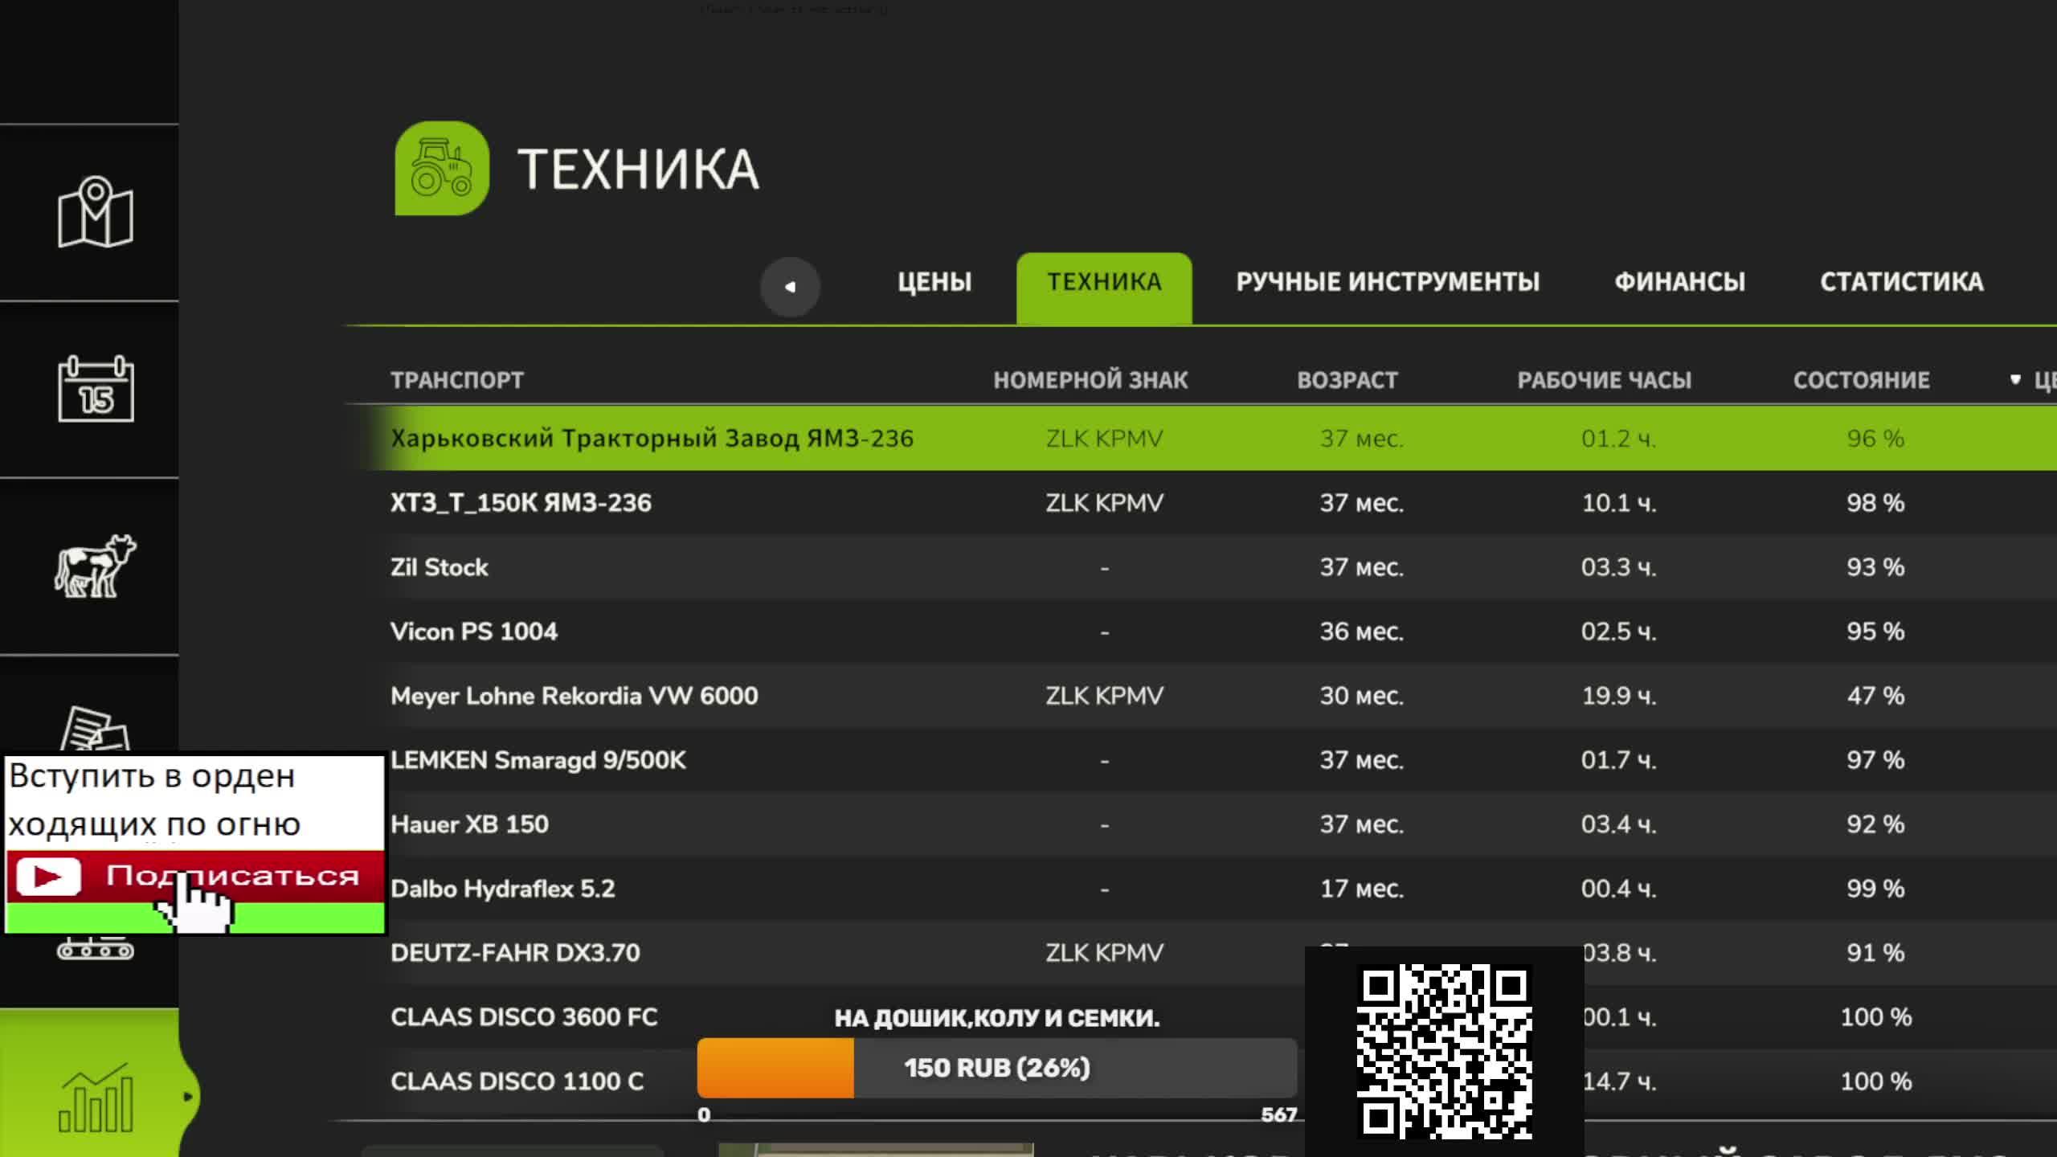Screen dimensions: 2057x1157
Task: Click the 36 мес. age value
Action: tap(1362, 631)
